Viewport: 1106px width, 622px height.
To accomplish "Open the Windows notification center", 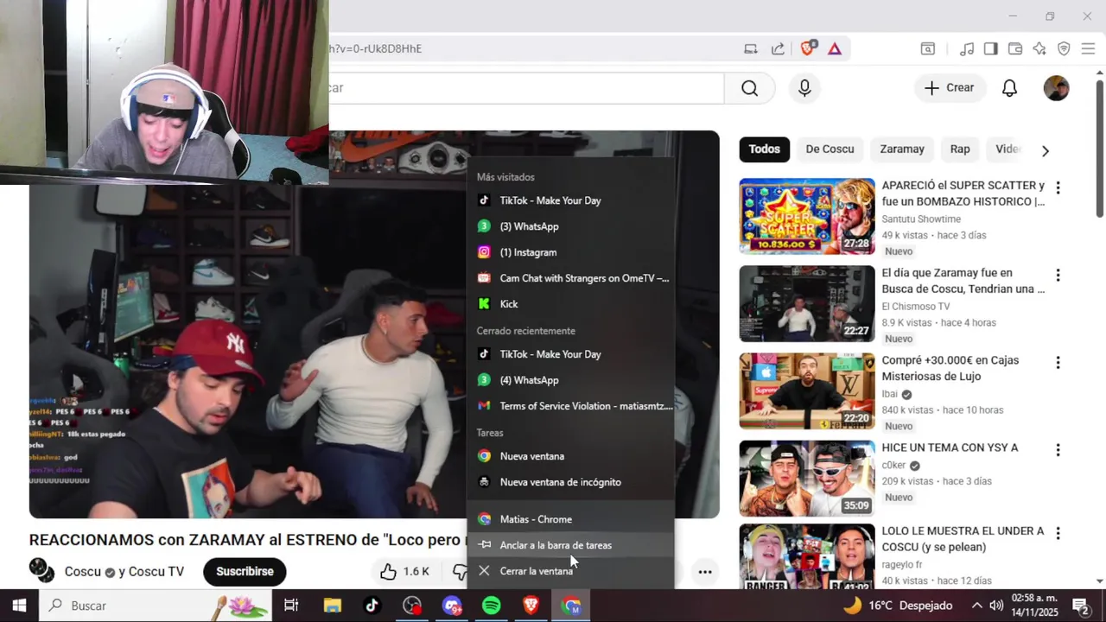I will click(1080, 606).
